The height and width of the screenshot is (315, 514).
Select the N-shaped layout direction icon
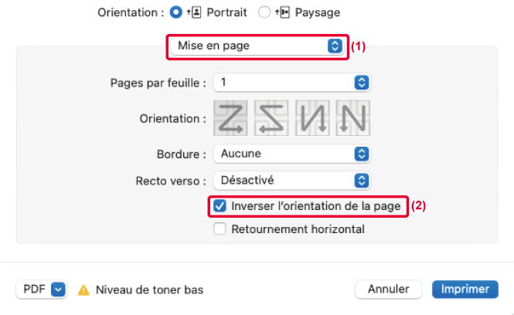pyautogui.click(x=350, y=117)
